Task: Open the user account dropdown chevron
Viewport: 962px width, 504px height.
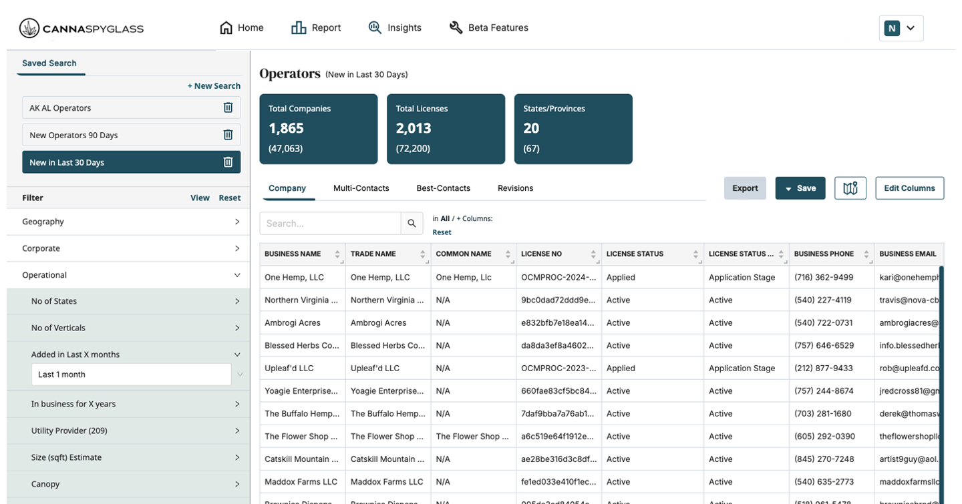Action: click(911, 28)
